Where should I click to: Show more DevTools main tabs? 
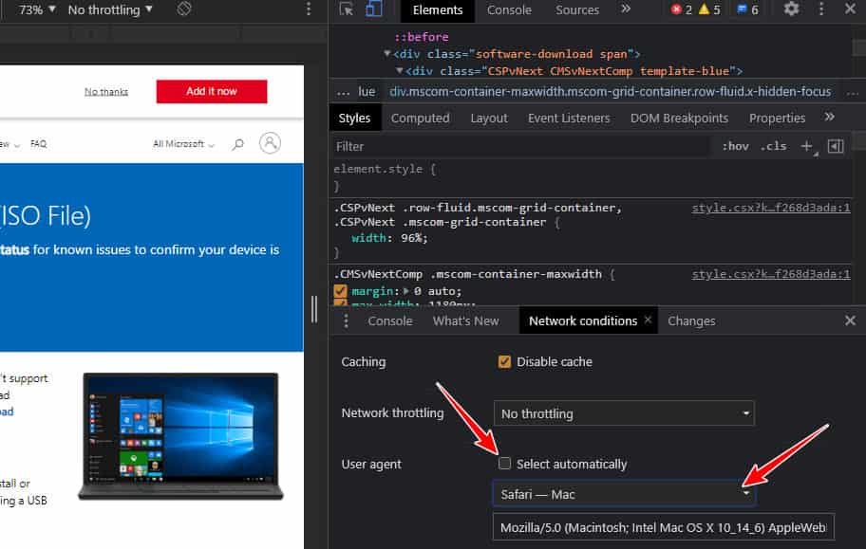(626, 9)
